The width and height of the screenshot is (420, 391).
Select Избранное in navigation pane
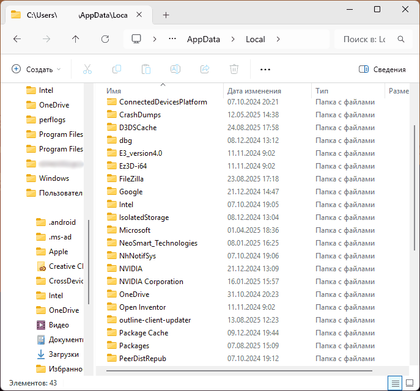click(x=59, y=369)
